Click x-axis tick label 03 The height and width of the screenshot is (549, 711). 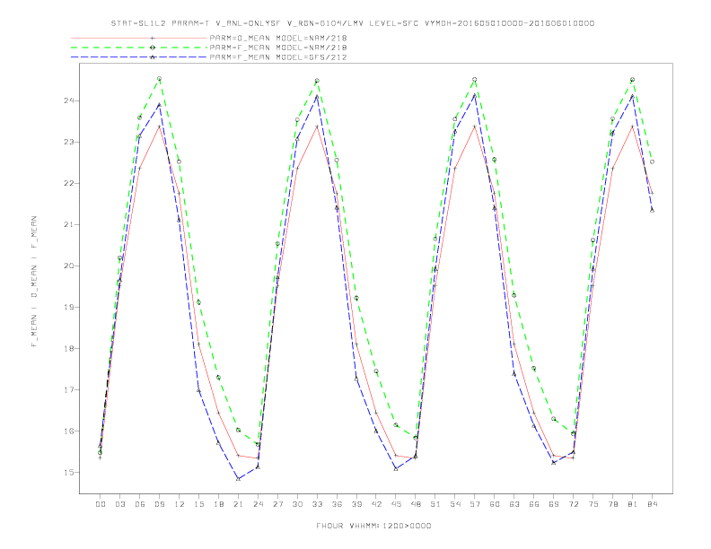(x=119, y=504)
